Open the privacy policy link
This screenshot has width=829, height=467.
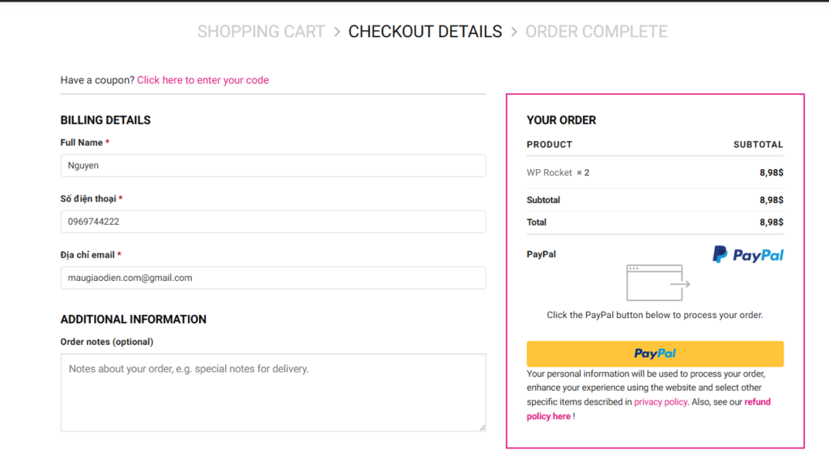661,402
